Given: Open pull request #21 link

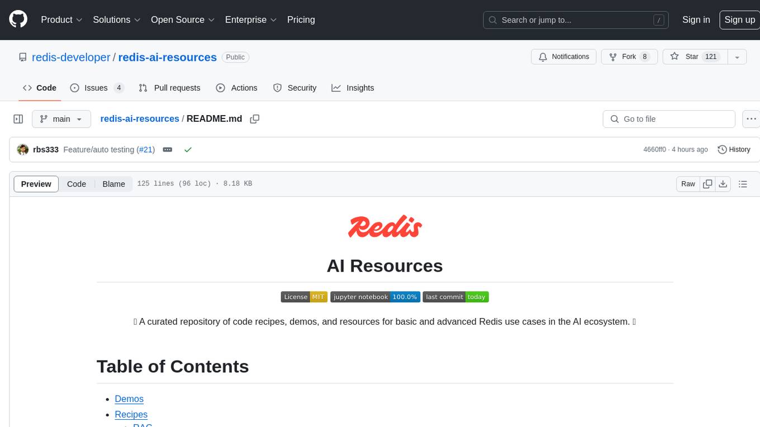Looking at the screenshot, I should [146, 150].
